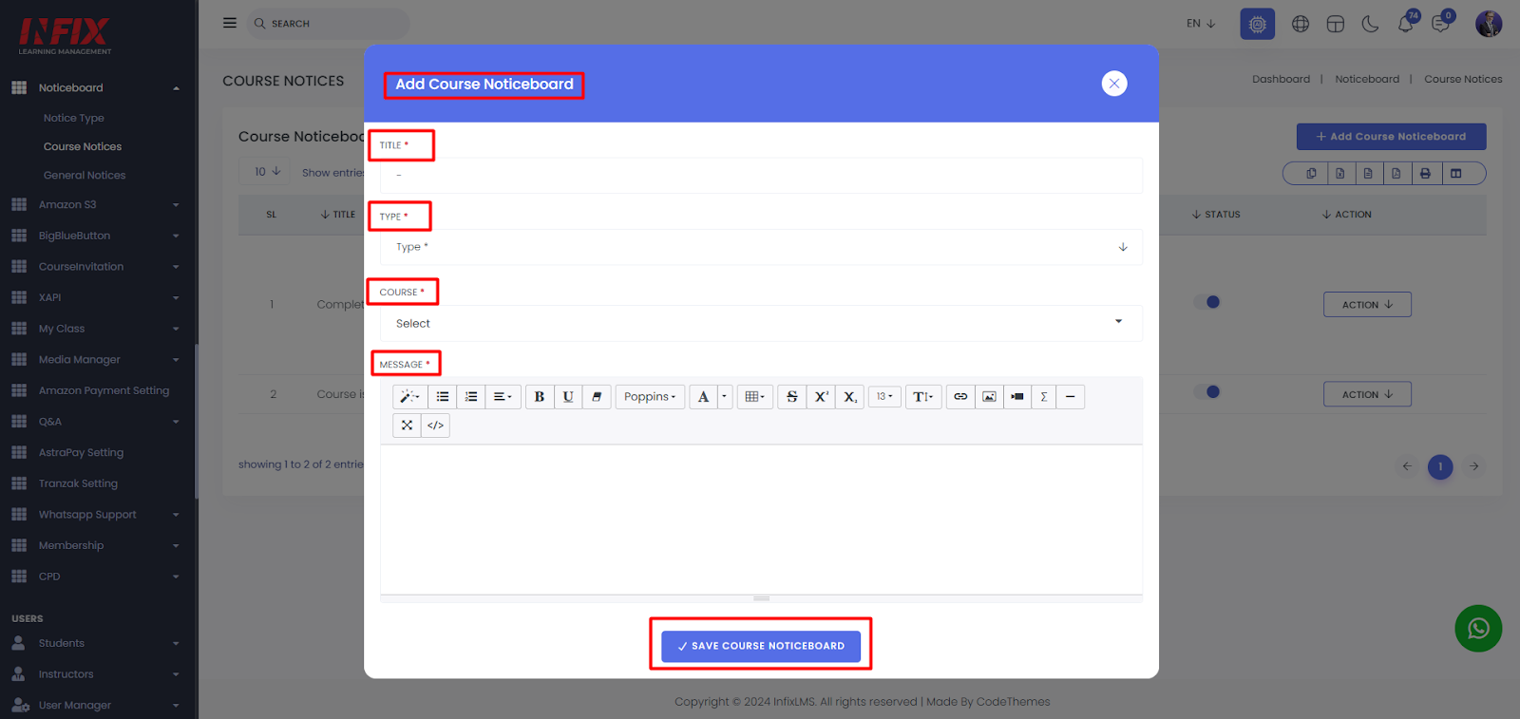Open the website globe icon in header

click(1301, 24)
